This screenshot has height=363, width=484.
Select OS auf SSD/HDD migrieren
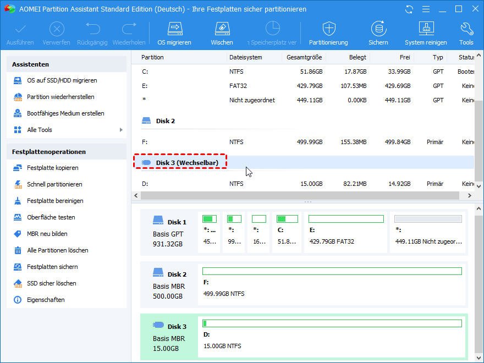coord(62,80)
